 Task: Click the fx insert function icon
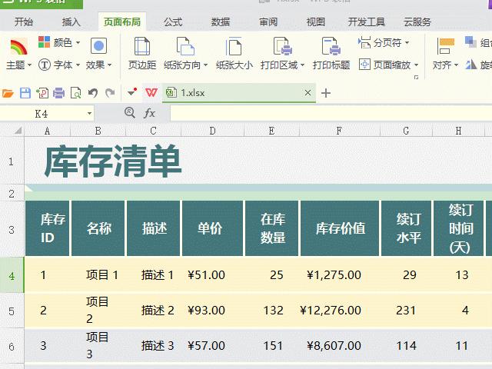click(150, 113)
